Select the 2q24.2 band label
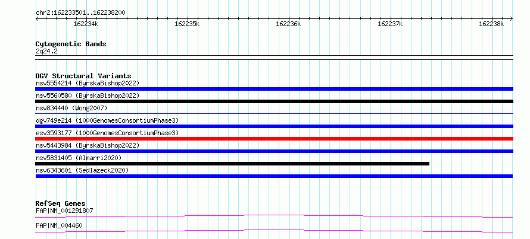 [46, 51]
